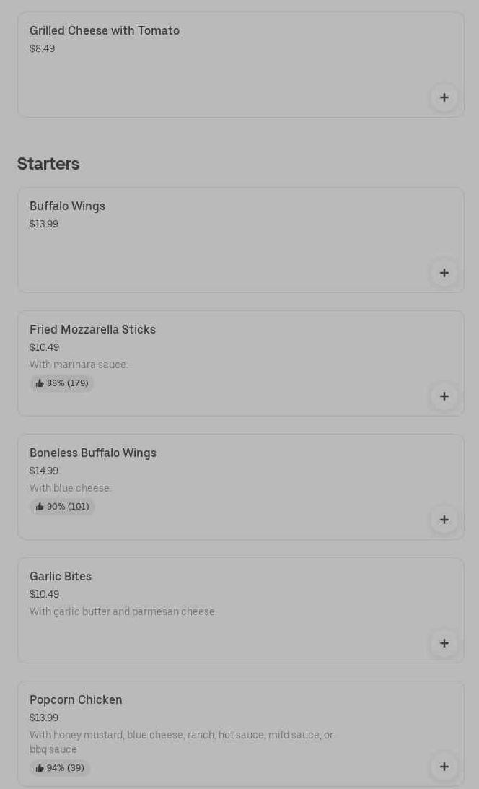Click the 90% (101) rating badge
This screenshot has width=479, height=789.
click(62, 507)
